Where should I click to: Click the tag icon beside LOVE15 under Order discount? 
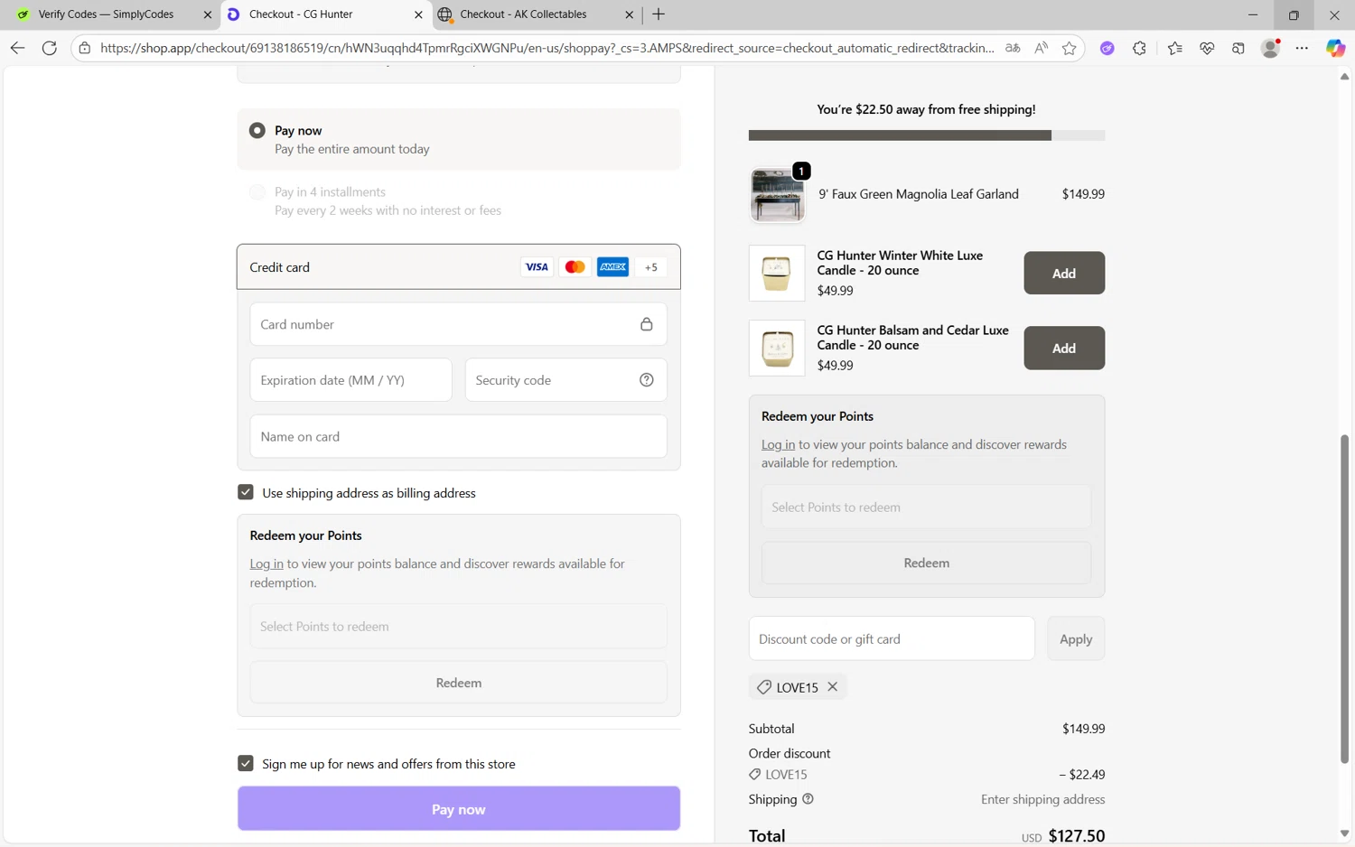point(755,775)
